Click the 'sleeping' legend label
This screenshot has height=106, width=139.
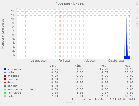click(14, 69)
